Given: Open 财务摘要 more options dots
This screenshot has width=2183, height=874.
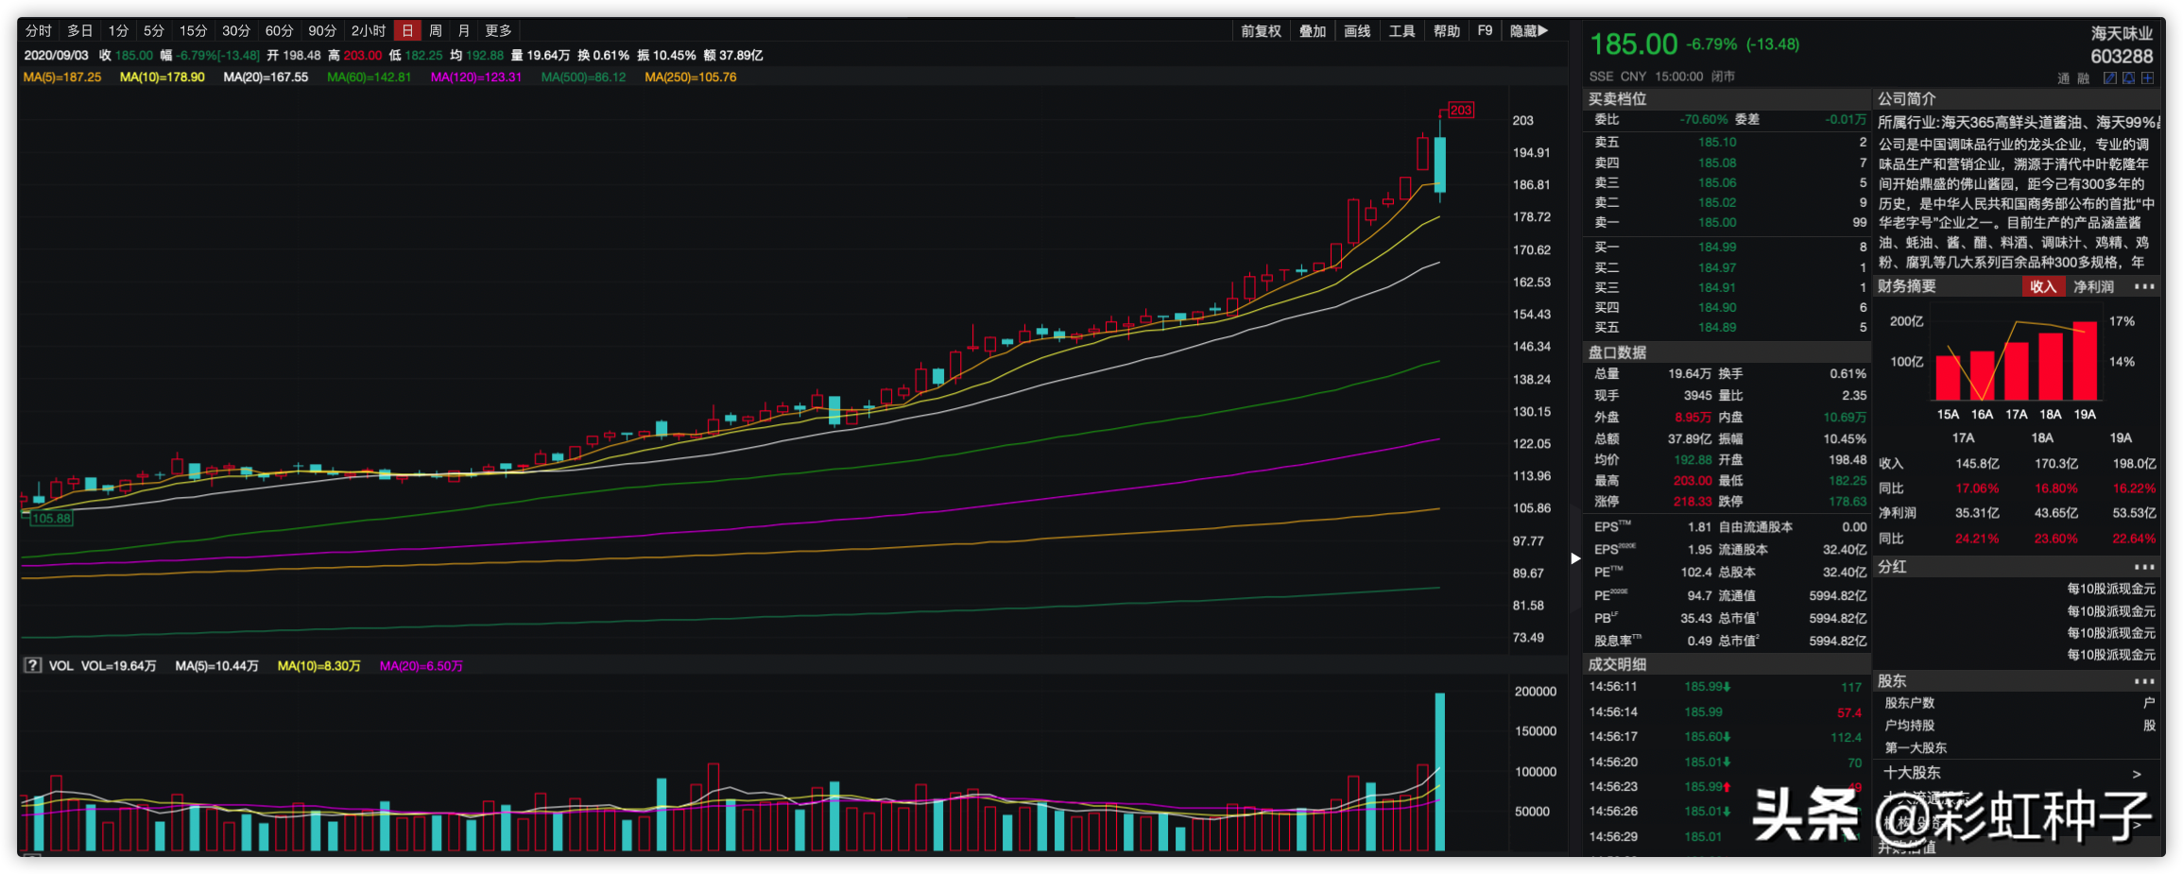Looking at the screenshot, I should [2144, 286].
